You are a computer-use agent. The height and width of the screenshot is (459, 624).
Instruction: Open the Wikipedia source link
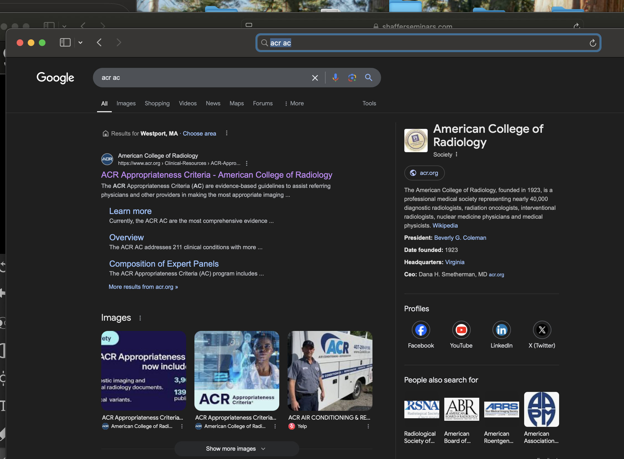pos(445,225)
